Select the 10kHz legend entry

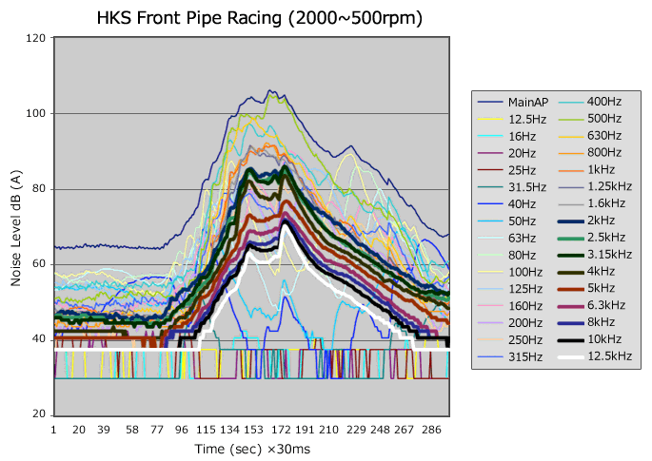(x=589, y=339)
